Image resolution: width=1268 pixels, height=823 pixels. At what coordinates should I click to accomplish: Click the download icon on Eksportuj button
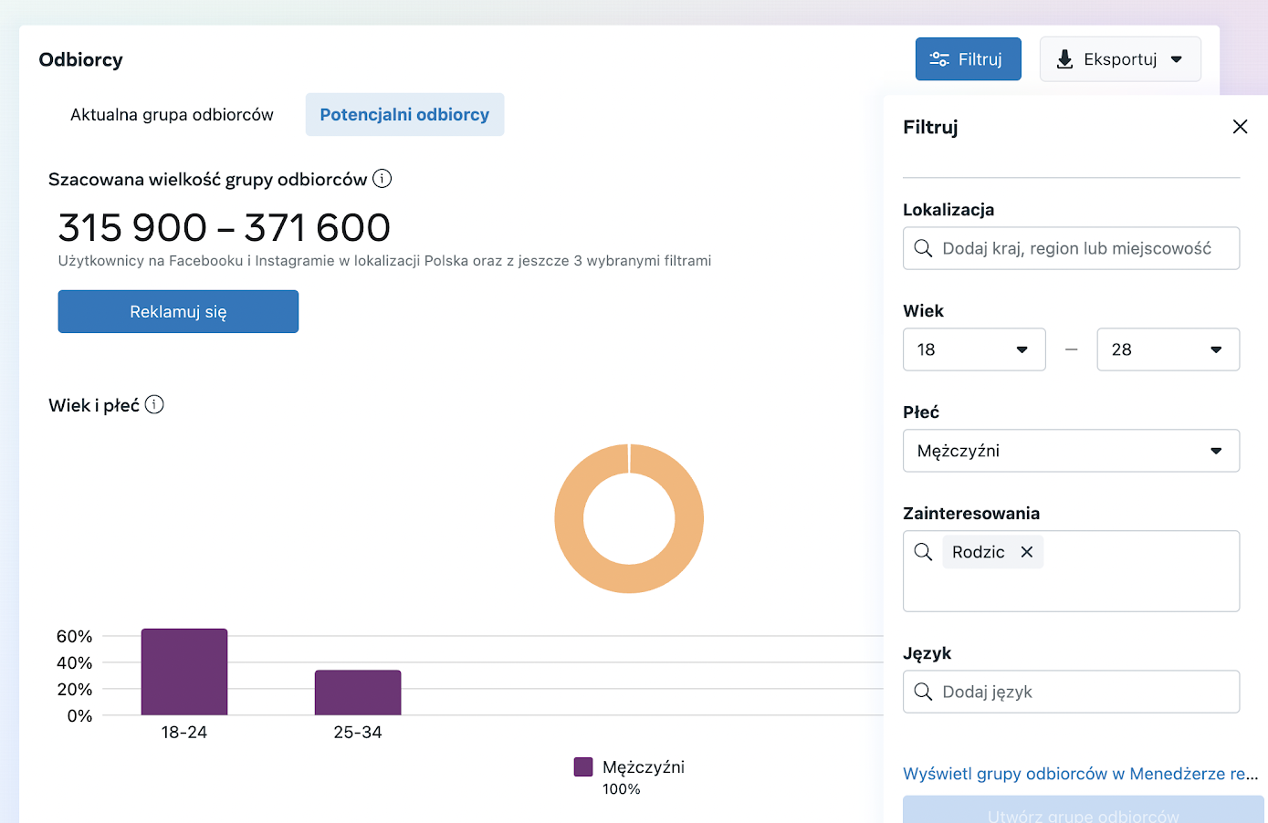(1064, 59)
